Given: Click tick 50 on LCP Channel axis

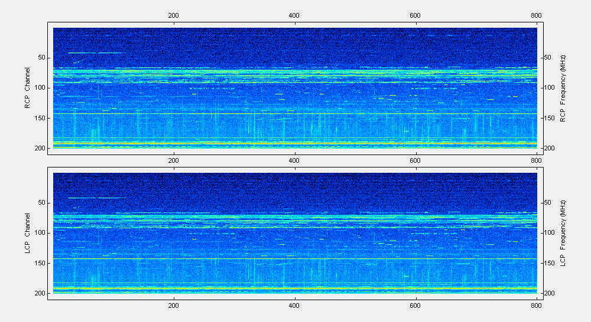Looking at the screenshot, I should coord(41,202).
